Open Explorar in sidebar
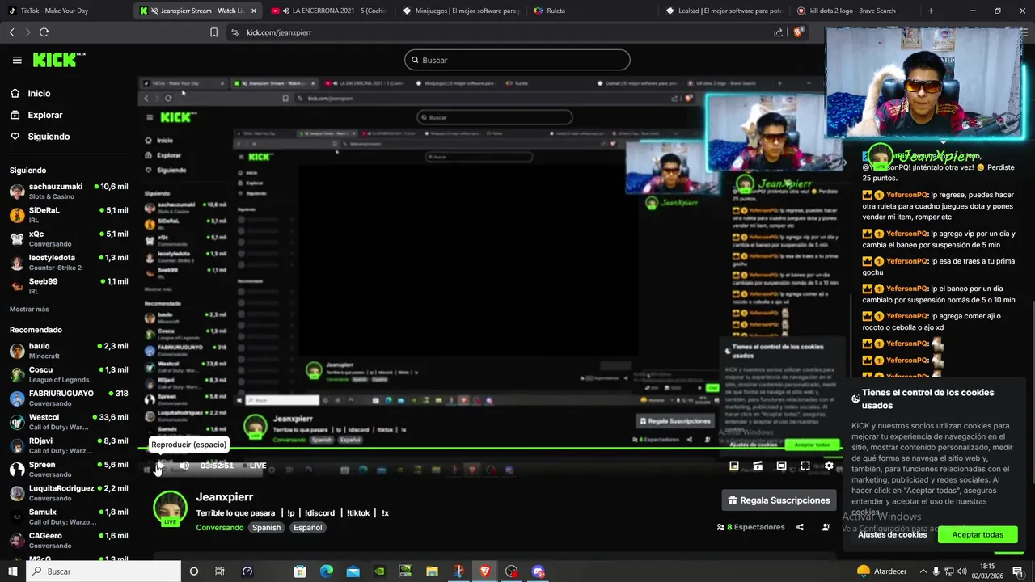Viewport: 1035px width, 582px height. (x=44, y=115)
